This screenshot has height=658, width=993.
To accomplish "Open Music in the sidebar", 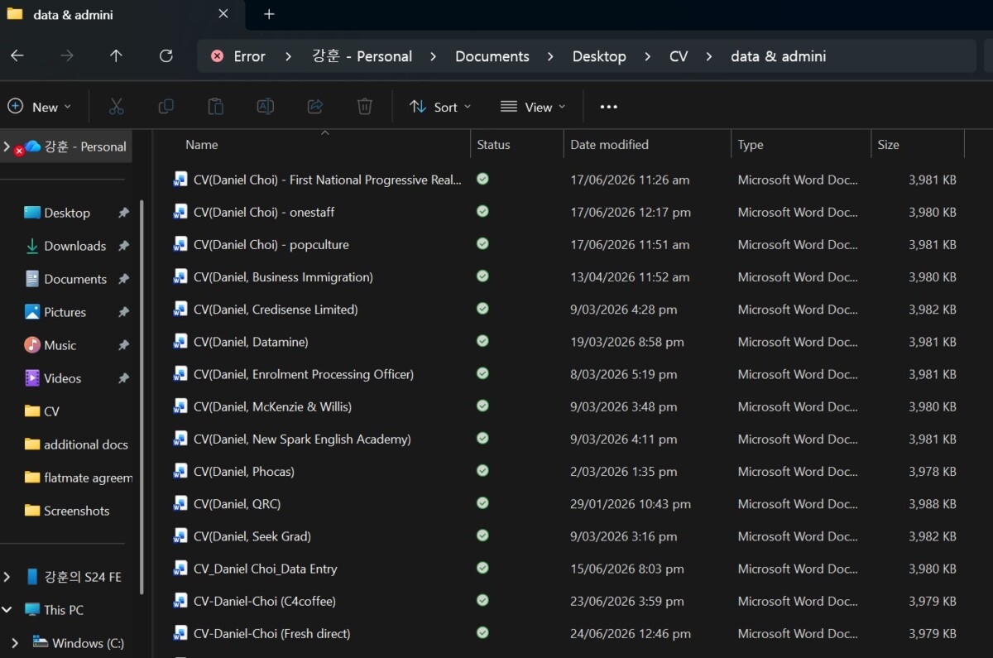I will tap(60, 345).
